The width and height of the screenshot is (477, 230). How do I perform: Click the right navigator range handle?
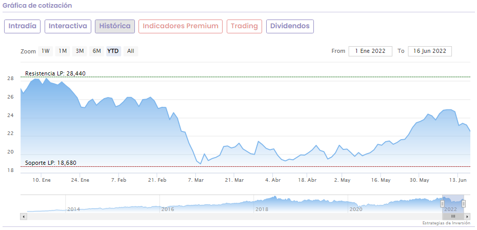click(x=464, y=204)
